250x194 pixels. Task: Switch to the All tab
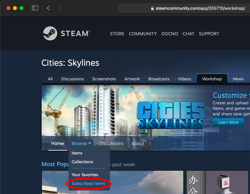50,79
